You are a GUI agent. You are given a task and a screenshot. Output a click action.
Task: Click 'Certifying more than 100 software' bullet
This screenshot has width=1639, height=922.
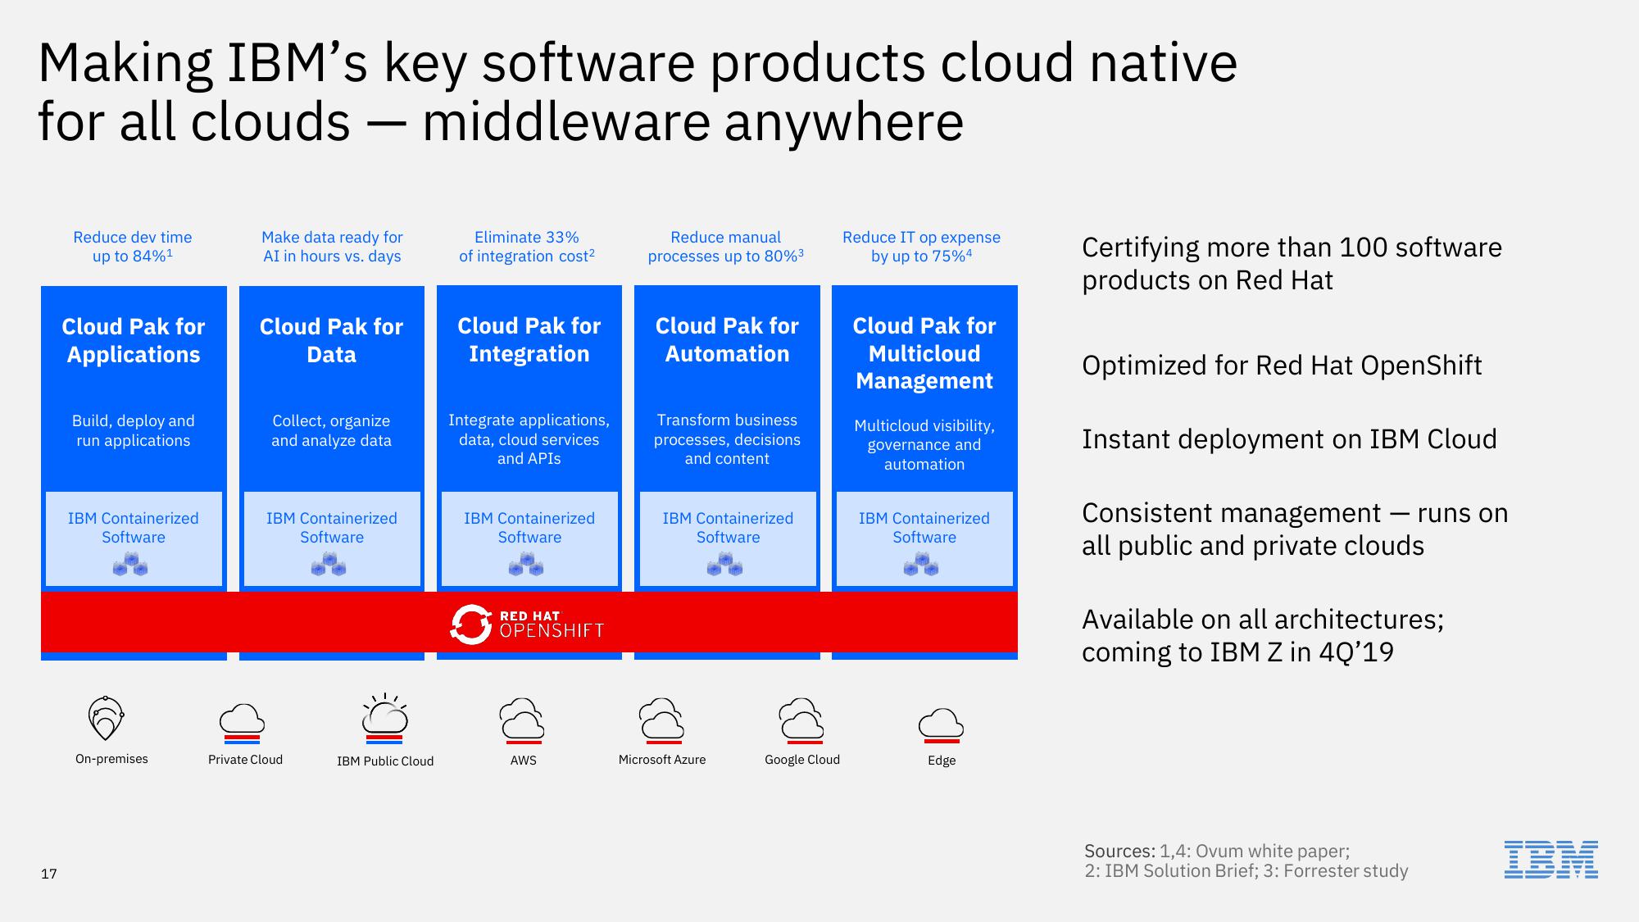pyautogui.click(x=1292, y=264)
